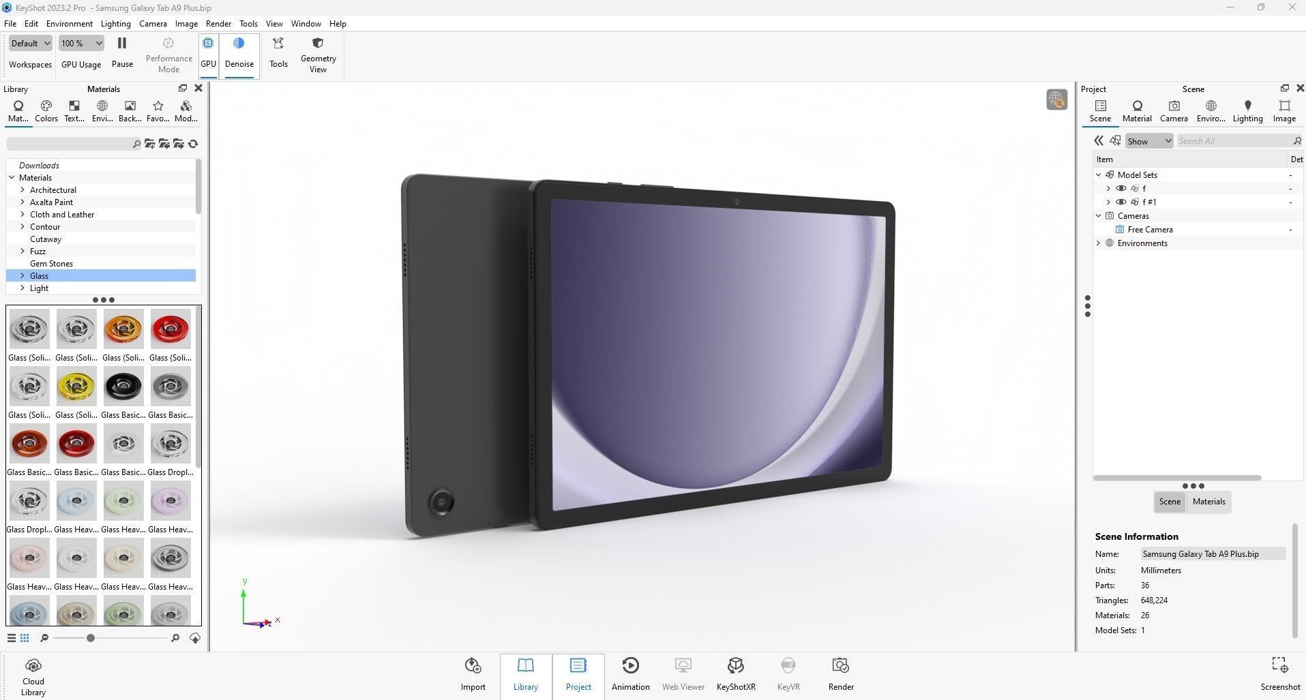Select the Cloth and Leather folder
Image resolution: width=1306 pixels, height=700 pixels.
(62, 215)
